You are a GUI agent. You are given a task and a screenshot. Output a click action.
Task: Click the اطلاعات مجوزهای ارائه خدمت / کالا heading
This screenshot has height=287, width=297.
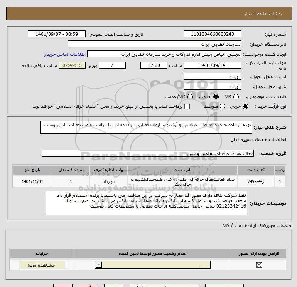tap(258, 225)
